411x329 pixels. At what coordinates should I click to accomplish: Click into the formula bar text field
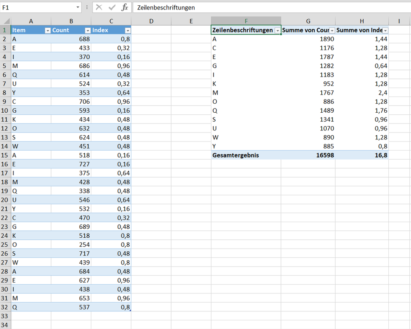[272, 7]
